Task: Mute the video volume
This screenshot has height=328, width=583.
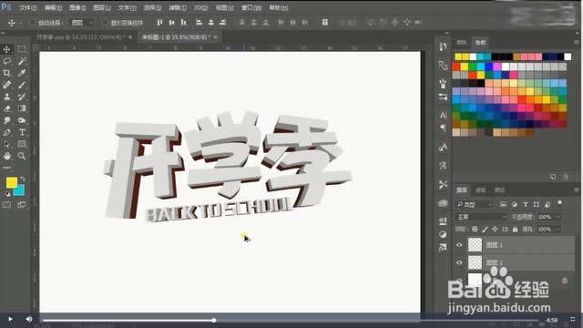Action: coord(28,319)
